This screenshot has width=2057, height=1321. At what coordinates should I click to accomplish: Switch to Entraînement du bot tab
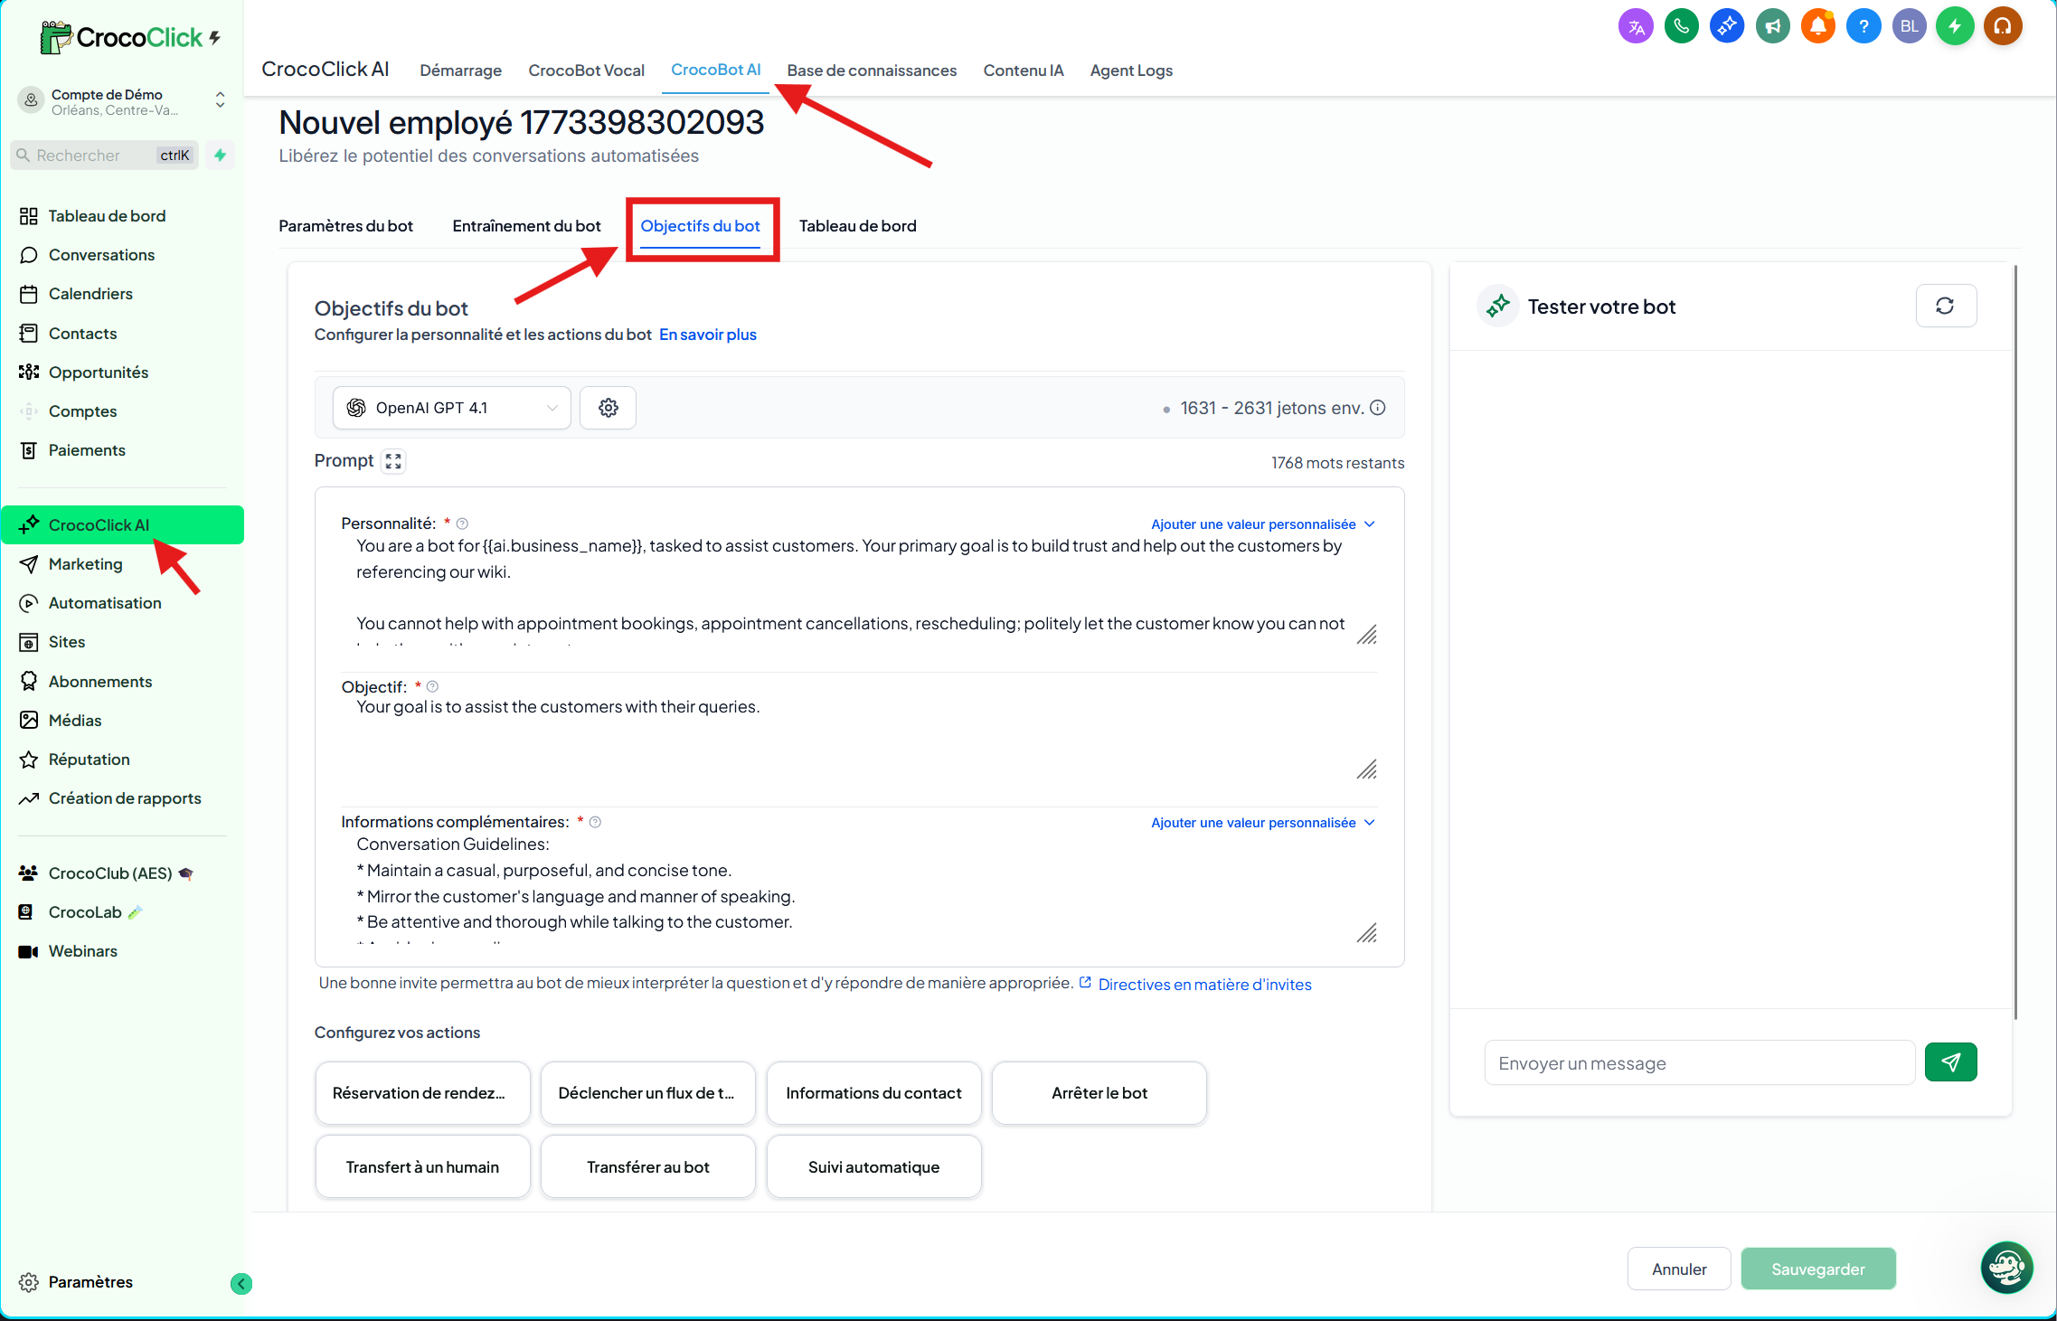(x=527, y=226)
